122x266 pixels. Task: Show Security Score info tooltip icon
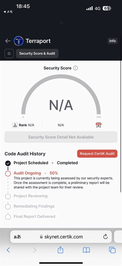coord(75,68)
